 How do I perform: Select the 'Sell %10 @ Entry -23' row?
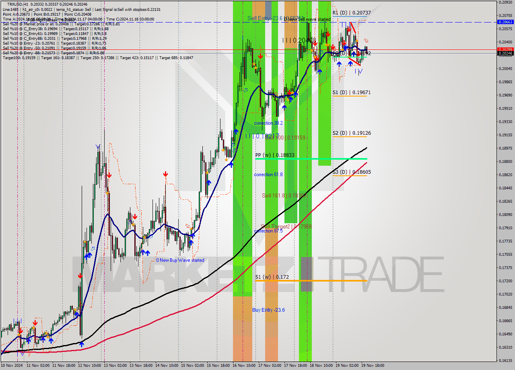[x=54, y=43]
